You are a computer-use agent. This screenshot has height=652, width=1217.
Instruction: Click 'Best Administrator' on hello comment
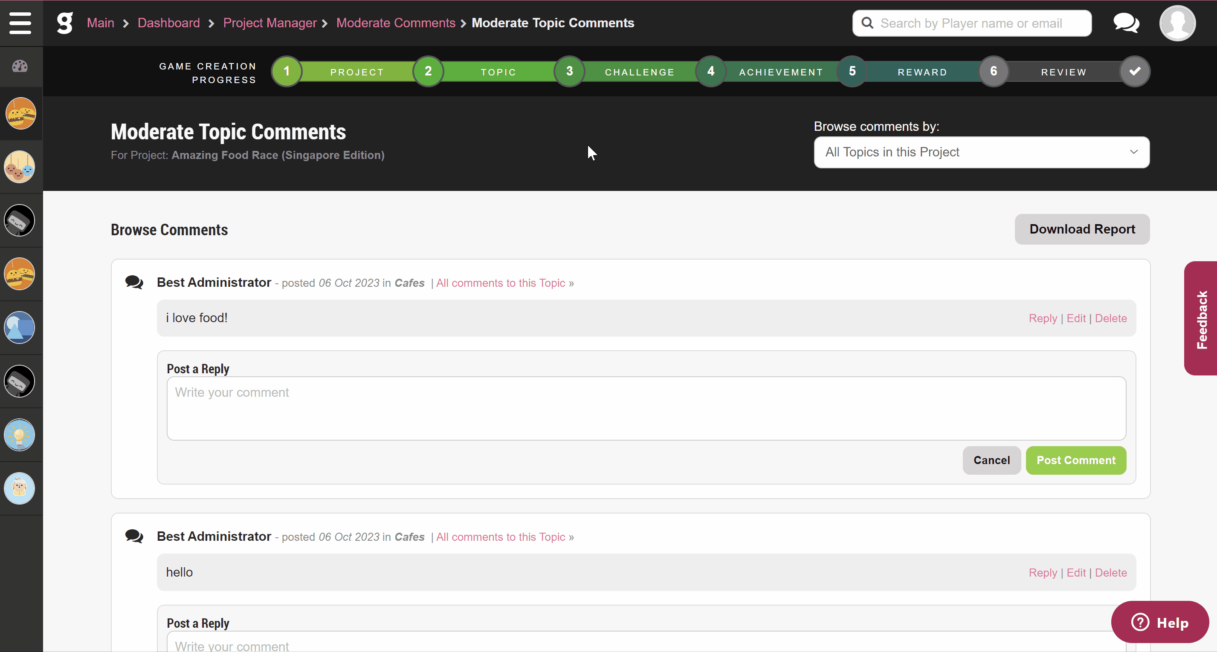coord(214,537)
